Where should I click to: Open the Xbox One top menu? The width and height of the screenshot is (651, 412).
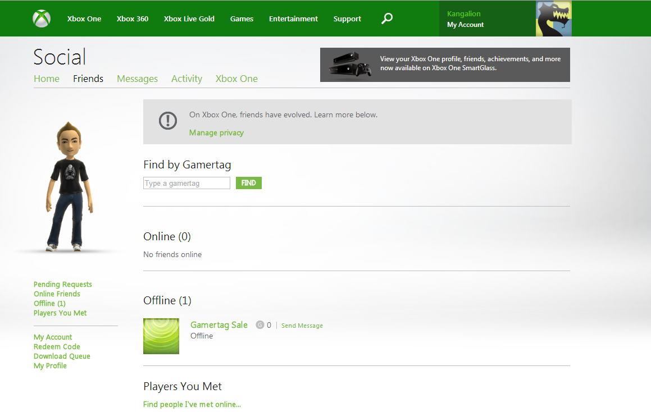[84, 19]
